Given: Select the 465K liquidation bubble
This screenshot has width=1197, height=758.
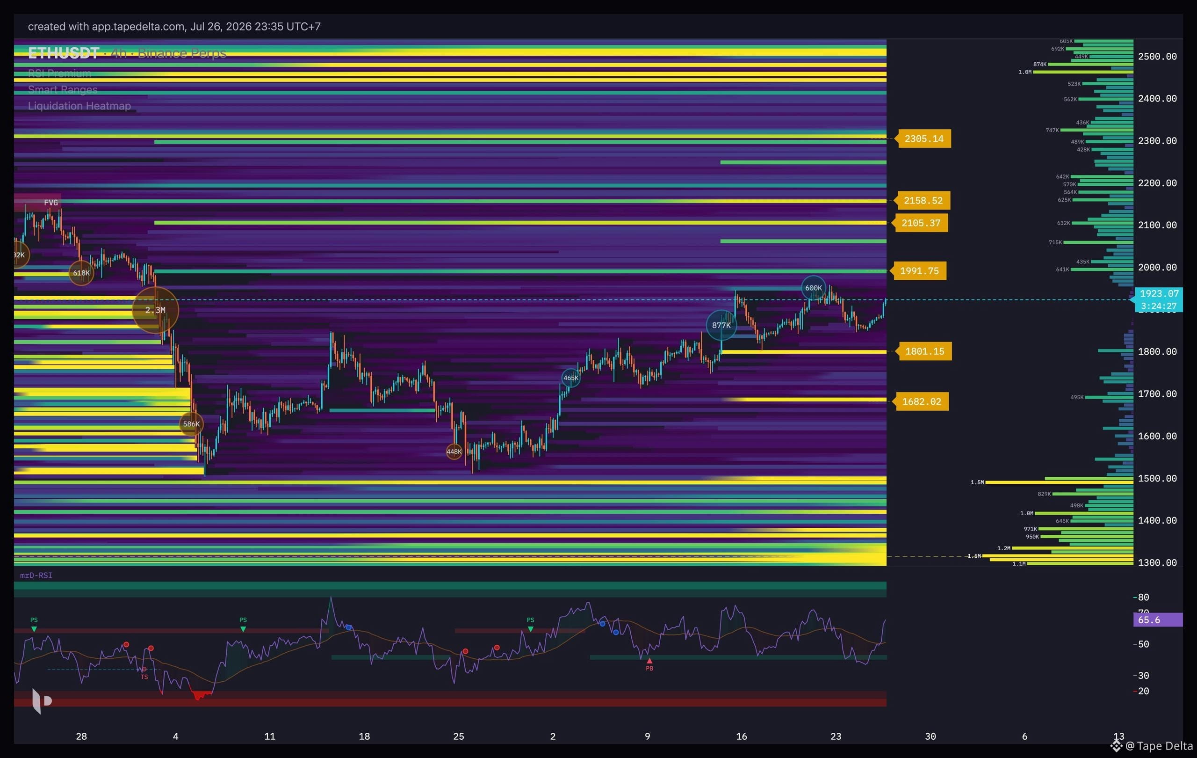Looking at the screenshot, I should tap(570, 378).
